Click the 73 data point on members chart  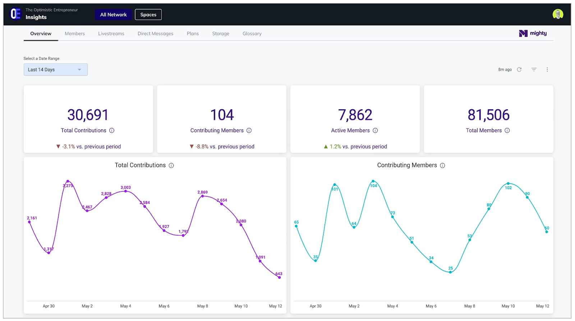tap(392, 217)
